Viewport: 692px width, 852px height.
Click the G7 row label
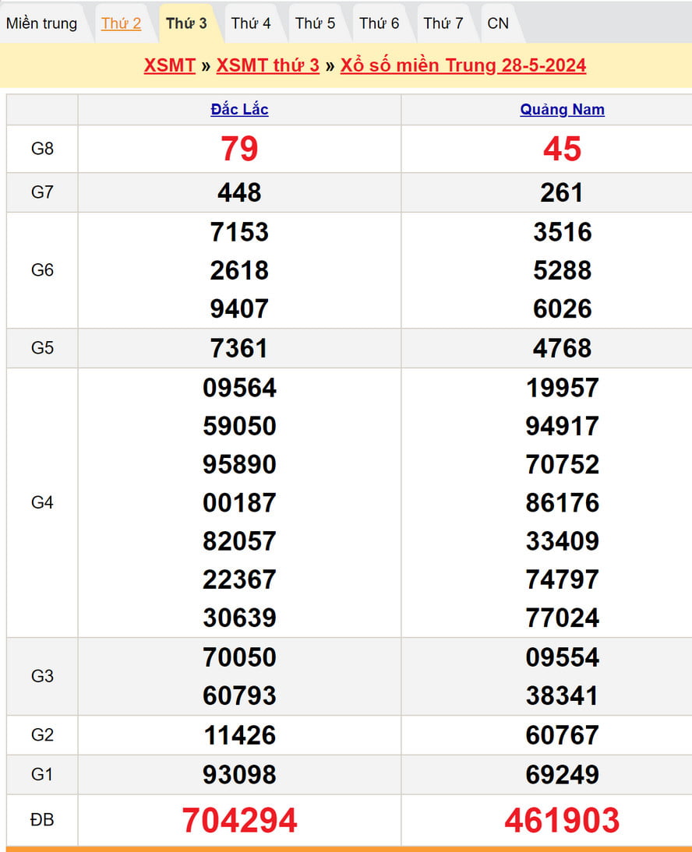[42, 192]
